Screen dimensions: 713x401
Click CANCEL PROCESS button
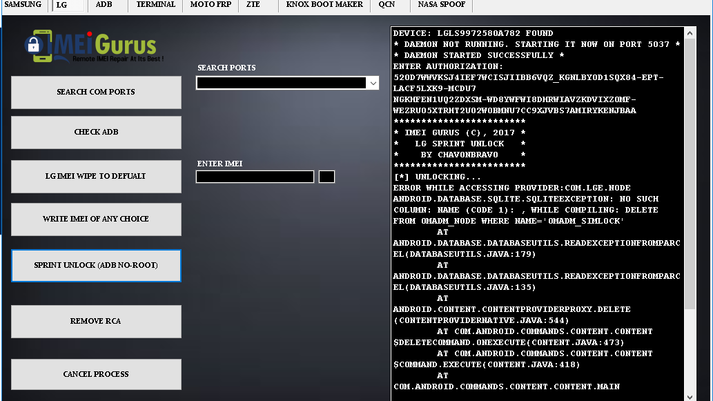96,375
